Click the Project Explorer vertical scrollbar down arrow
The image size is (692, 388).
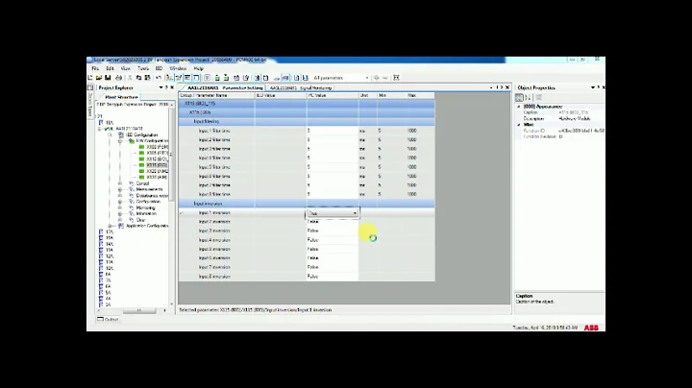172,304
